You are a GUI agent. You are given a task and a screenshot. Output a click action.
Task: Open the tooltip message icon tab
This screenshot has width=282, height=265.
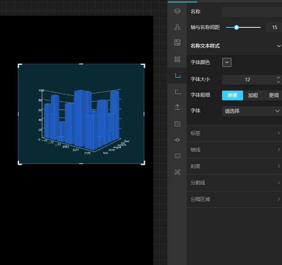[177, 156]
